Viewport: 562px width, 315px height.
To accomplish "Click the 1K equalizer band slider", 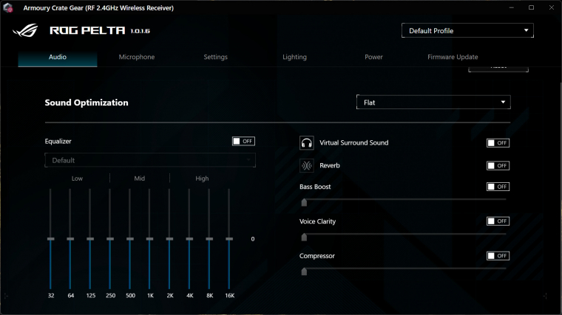I will 149,239.
